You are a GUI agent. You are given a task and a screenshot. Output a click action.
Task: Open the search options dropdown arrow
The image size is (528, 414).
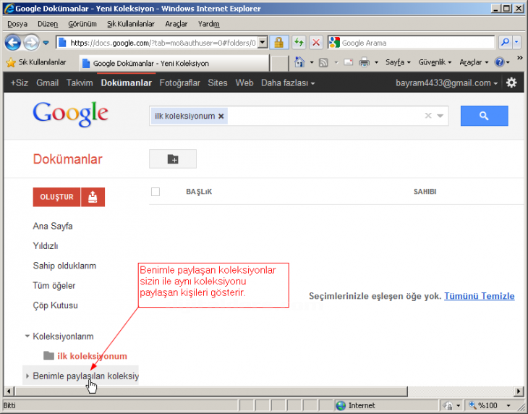[x=440, y=116]
